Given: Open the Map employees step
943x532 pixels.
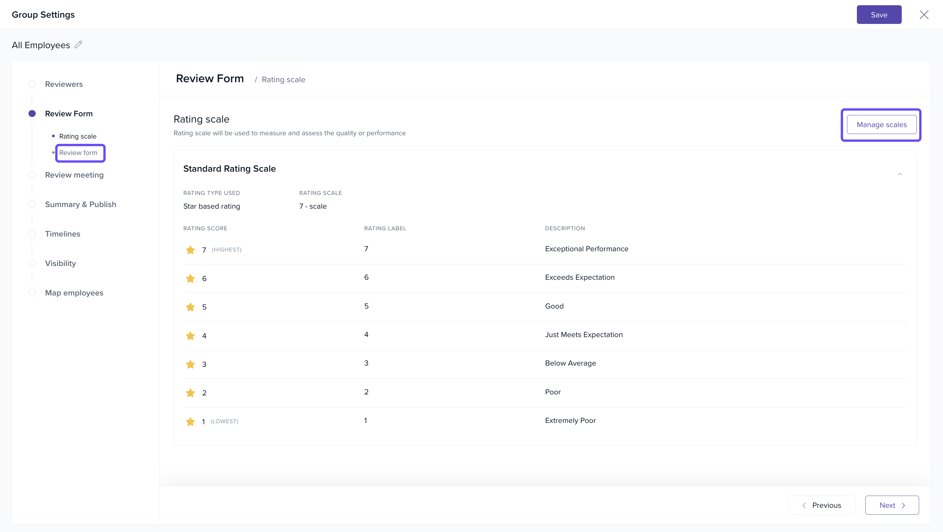Looking at the screenshot, I should click(x=74, y=293).
